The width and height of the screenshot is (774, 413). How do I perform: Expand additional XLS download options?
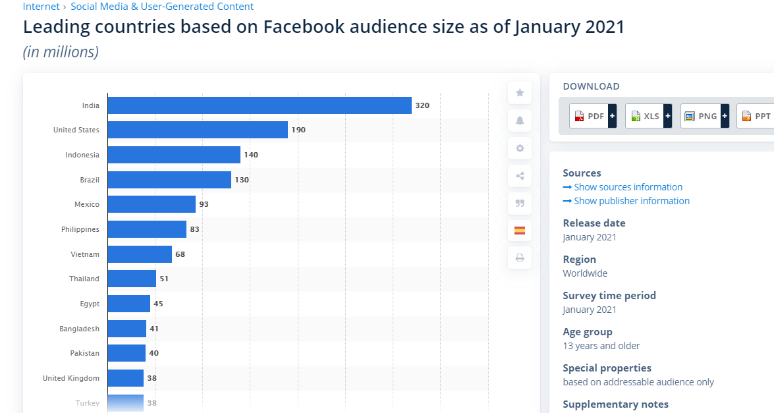[x=667, y=115]
